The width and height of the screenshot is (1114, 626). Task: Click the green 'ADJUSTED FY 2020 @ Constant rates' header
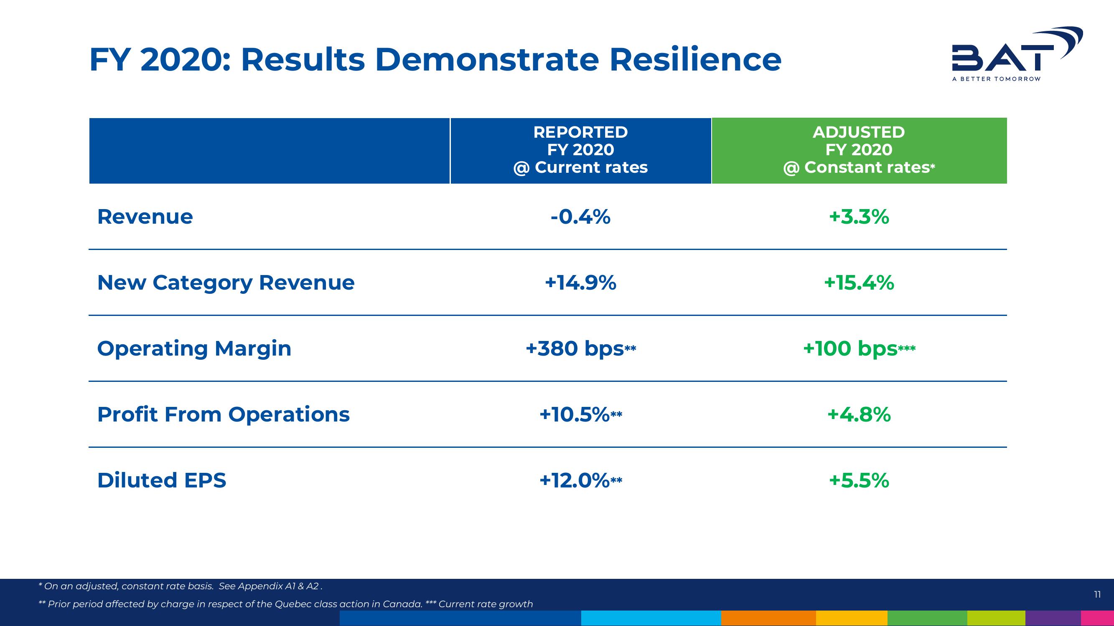click(859, 150)
